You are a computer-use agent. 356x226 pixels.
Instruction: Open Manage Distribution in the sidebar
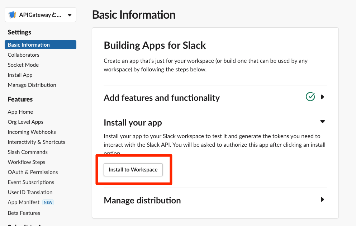32,85
